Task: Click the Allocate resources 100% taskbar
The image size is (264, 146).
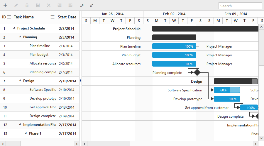Action: (174, 64)
